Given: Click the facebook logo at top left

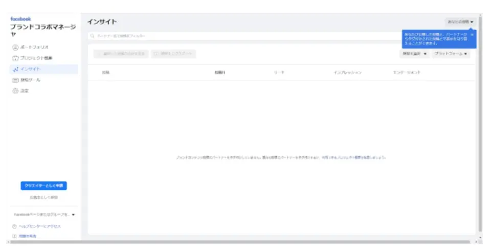Looking at the screenshot, I should pyautogui.click(x=20, y=19).
